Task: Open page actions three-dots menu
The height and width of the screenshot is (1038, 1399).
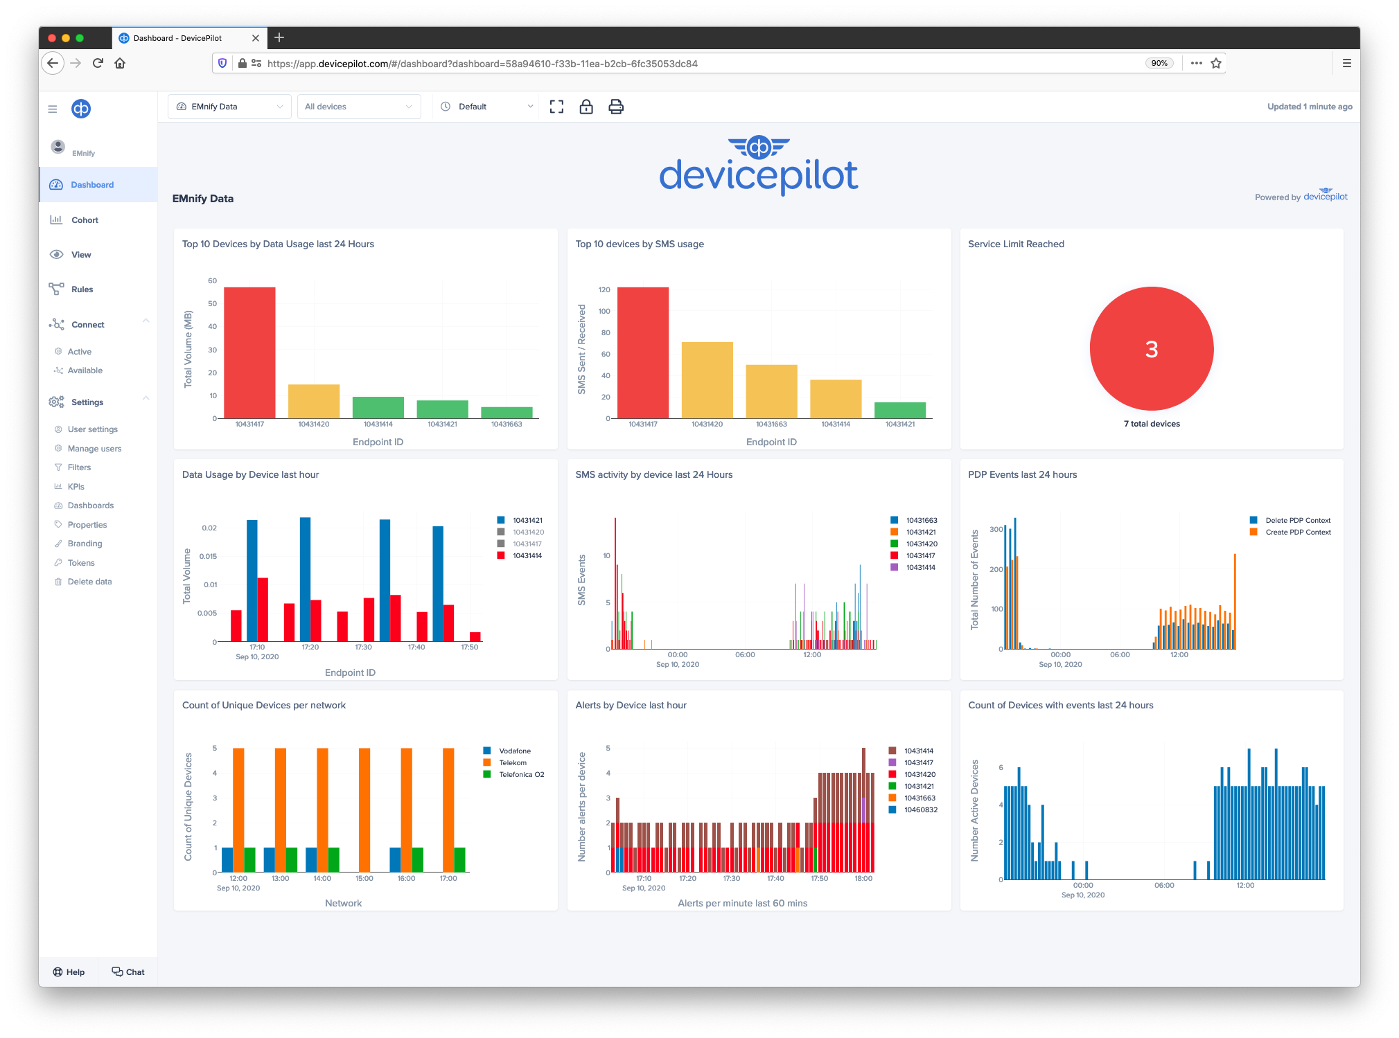Action: 1196,63
